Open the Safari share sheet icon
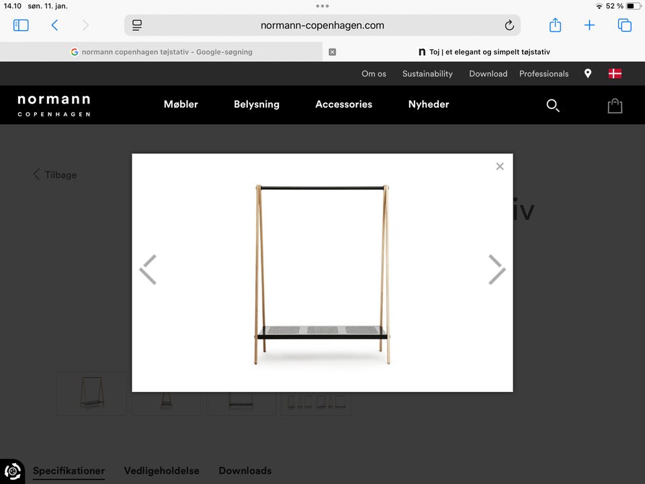Image resolution: width=645 pixels, height=484 pixels. [555, 25]
